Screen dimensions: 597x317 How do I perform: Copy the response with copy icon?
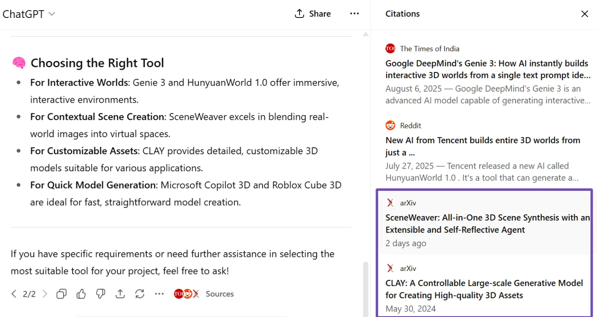pyautogui.click(x=61, y=294)
